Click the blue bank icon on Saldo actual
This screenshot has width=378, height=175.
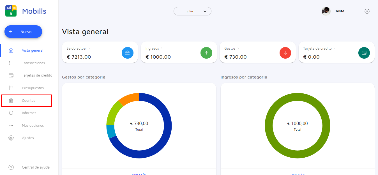(127, 53)
